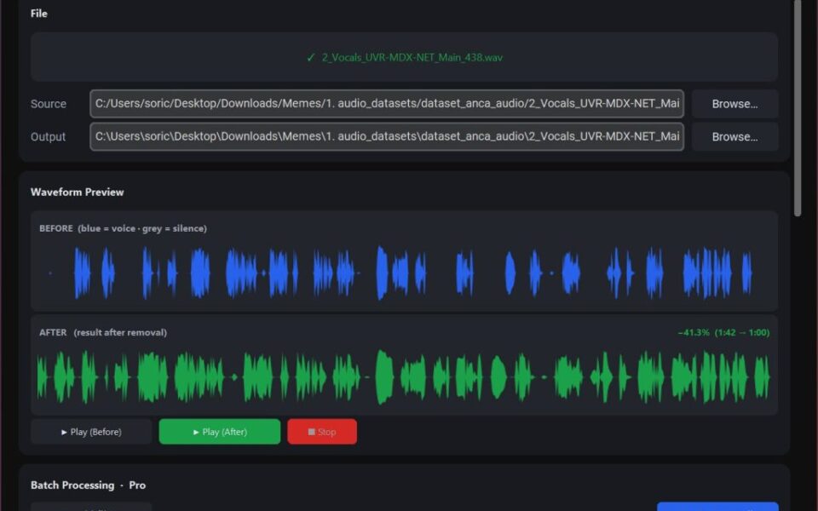Browse for an Output file location

click(x=734, y=136)
